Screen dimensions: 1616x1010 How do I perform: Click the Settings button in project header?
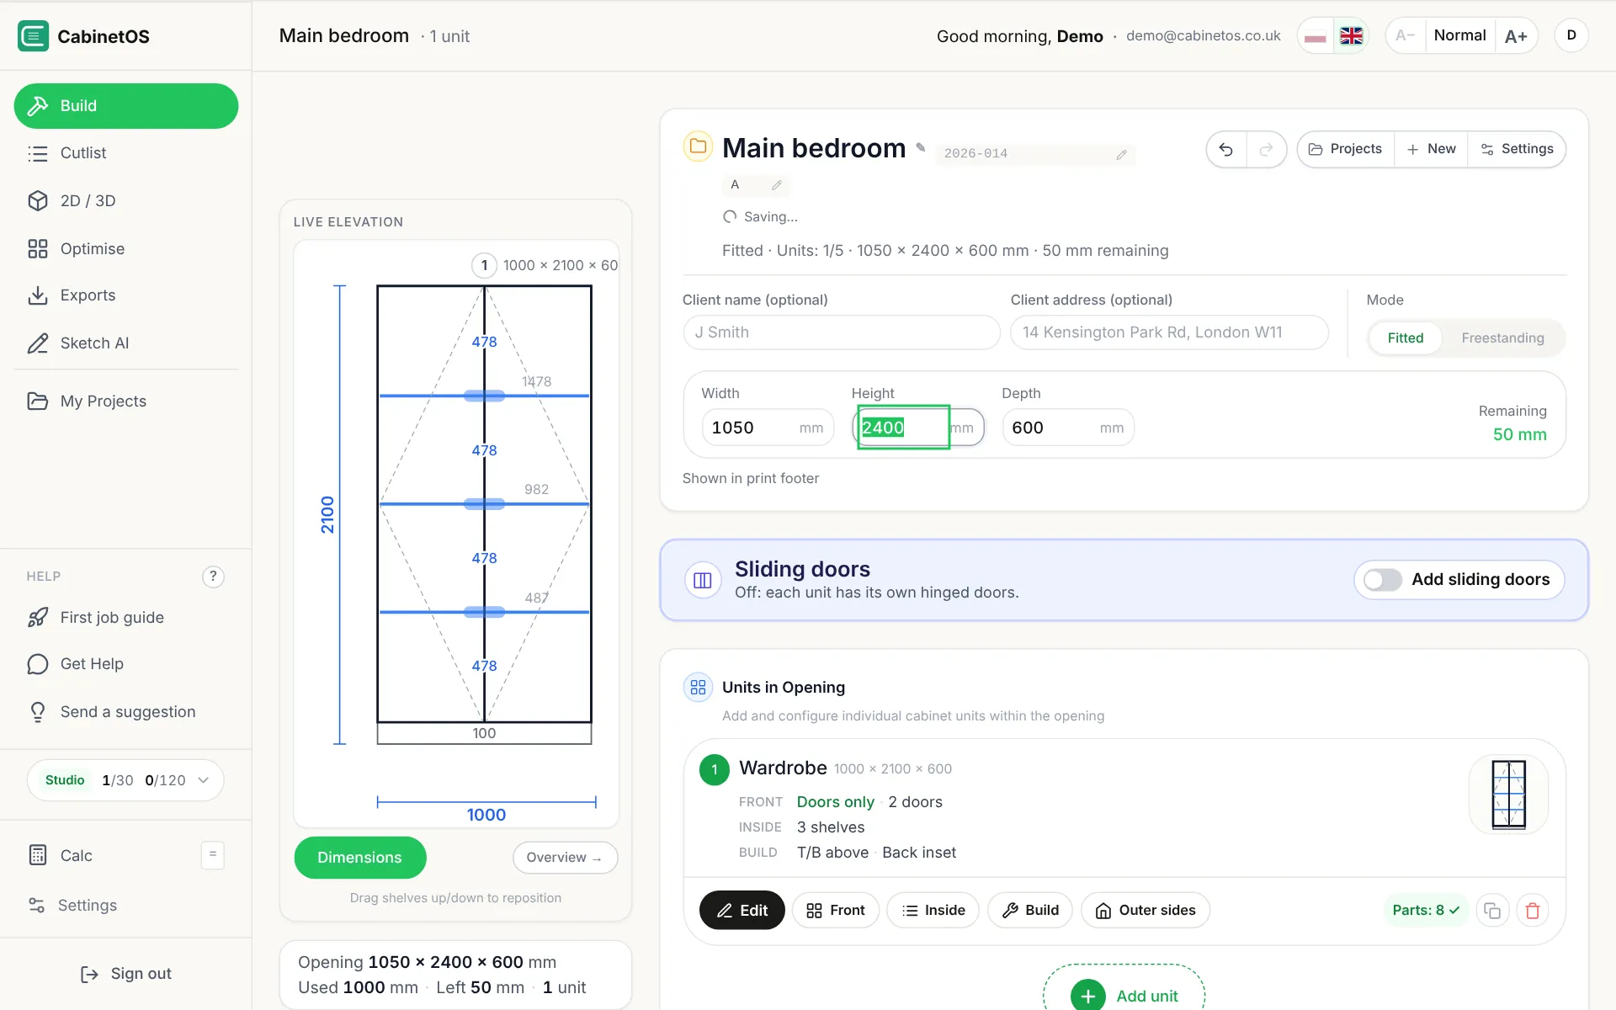click(1517, 149)
